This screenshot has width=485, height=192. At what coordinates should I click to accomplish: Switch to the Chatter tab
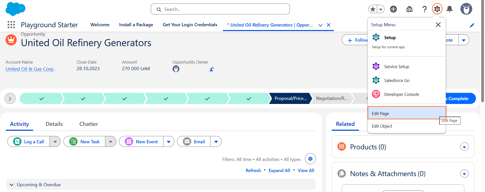coord(89,124)
